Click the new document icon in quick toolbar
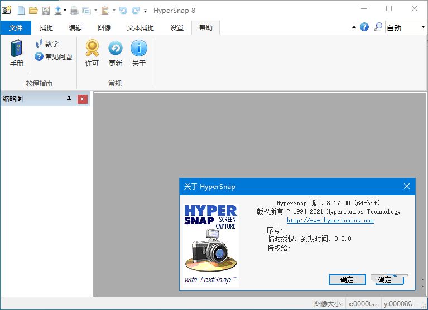The image size is (428, 310). click(21, 10)
